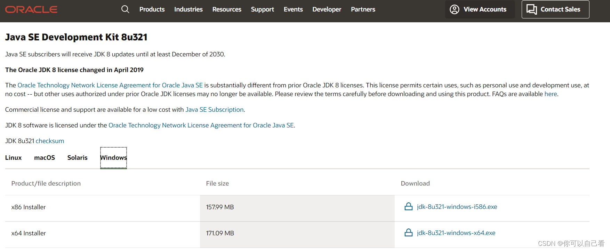Click the 'x64 Installer' row description
The width and height of the screenshot is (610, 250).
[x=29, y=233]
